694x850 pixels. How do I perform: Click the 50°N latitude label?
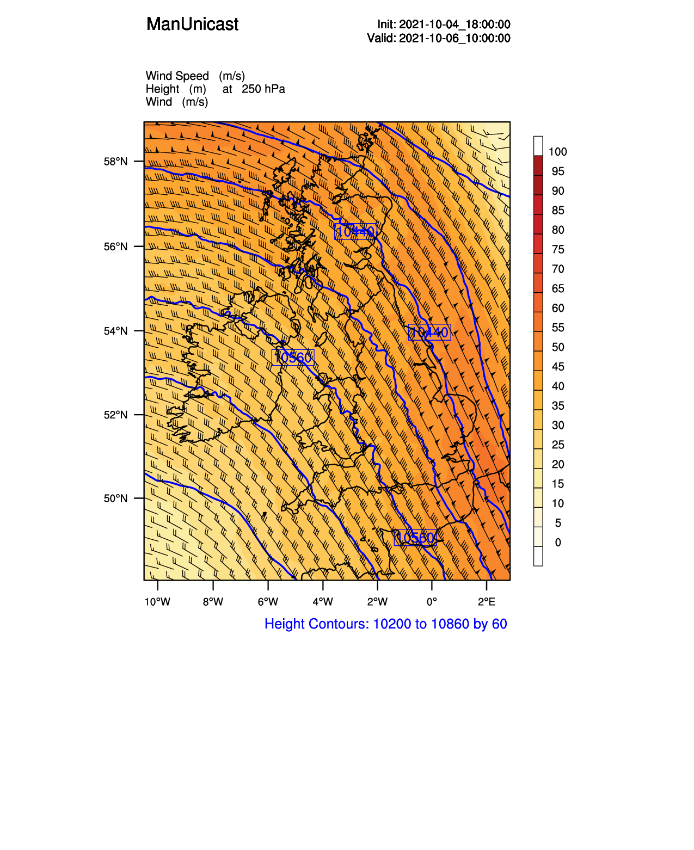[115, 498]
